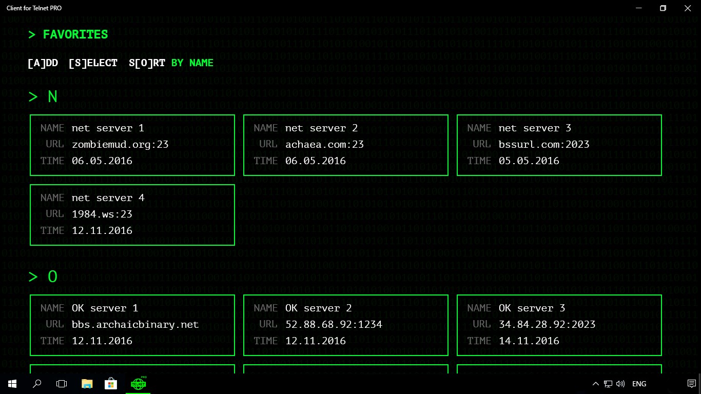Open the File Explorer taskbar icon
701x394 pixels.
[87, 383]
